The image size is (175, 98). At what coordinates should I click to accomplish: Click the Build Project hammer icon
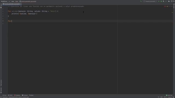(141, 1)
